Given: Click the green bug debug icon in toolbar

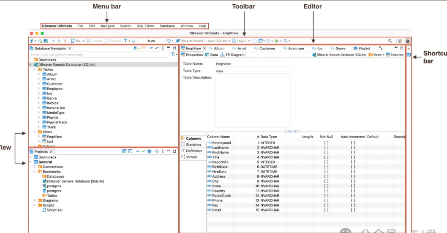Looking at the screenshot, I should tap(276, 41).
